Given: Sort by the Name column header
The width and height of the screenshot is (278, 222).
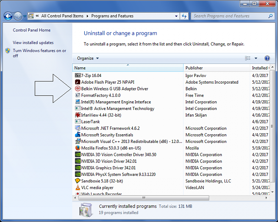Looking at the screenshot, I should click(128, 68).
